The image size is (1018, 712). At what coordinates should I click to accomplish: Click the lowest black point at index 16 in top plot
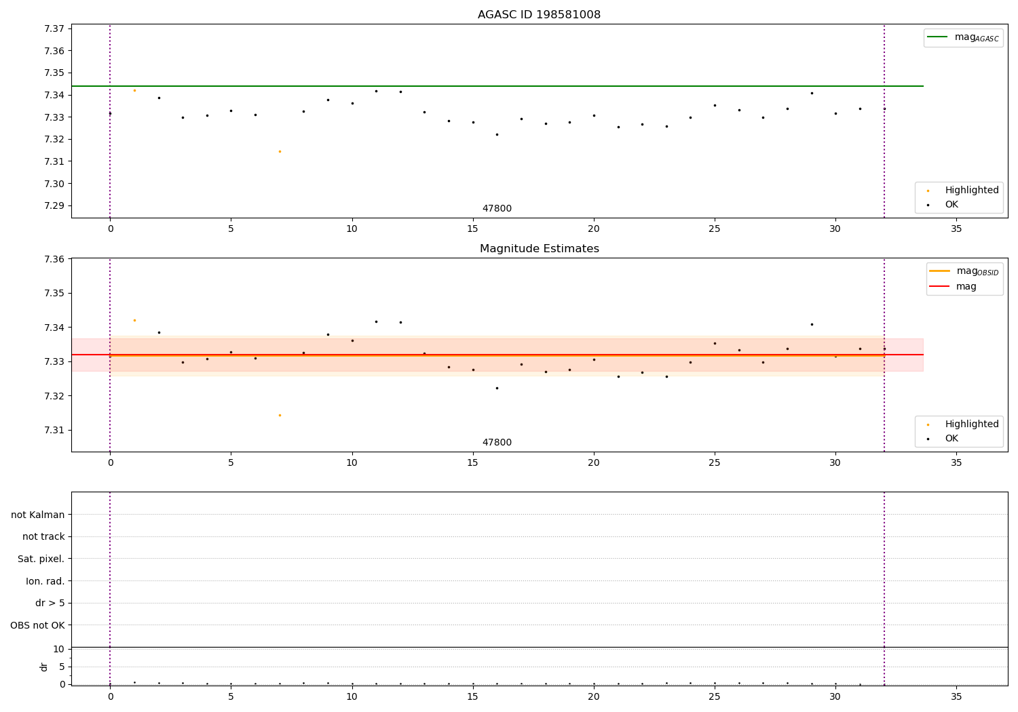point(497,134)
